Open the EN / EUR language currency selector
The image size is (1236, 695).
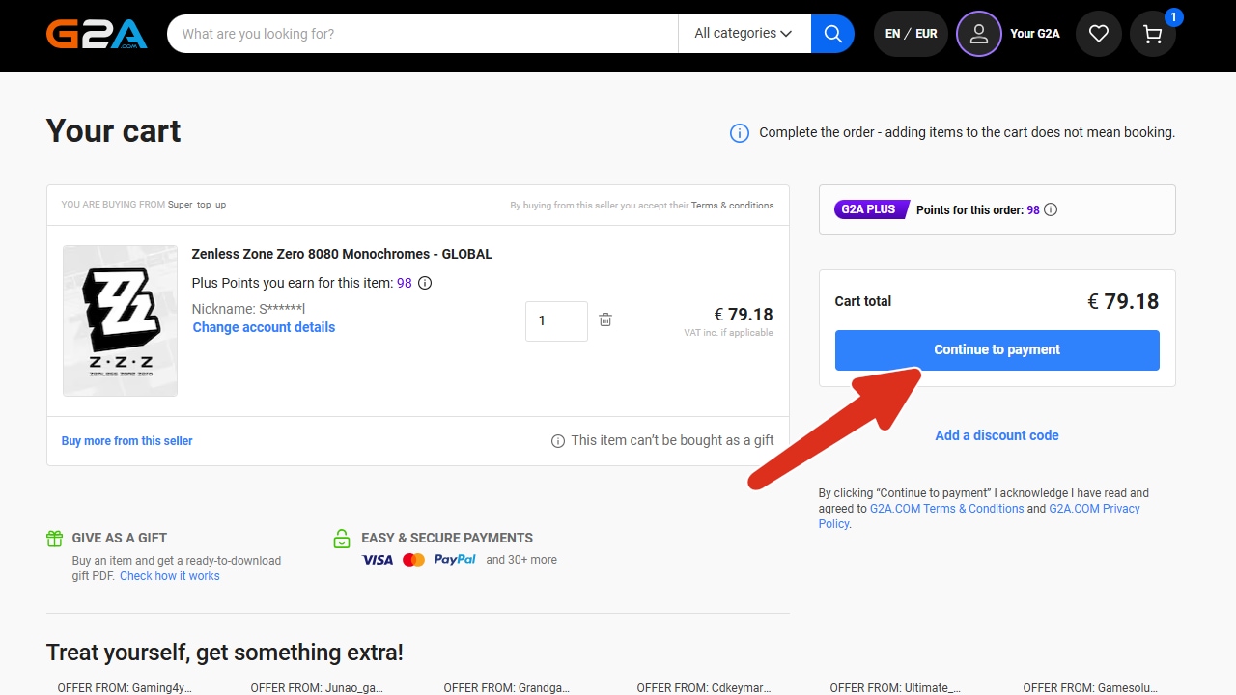click(911, 34)
